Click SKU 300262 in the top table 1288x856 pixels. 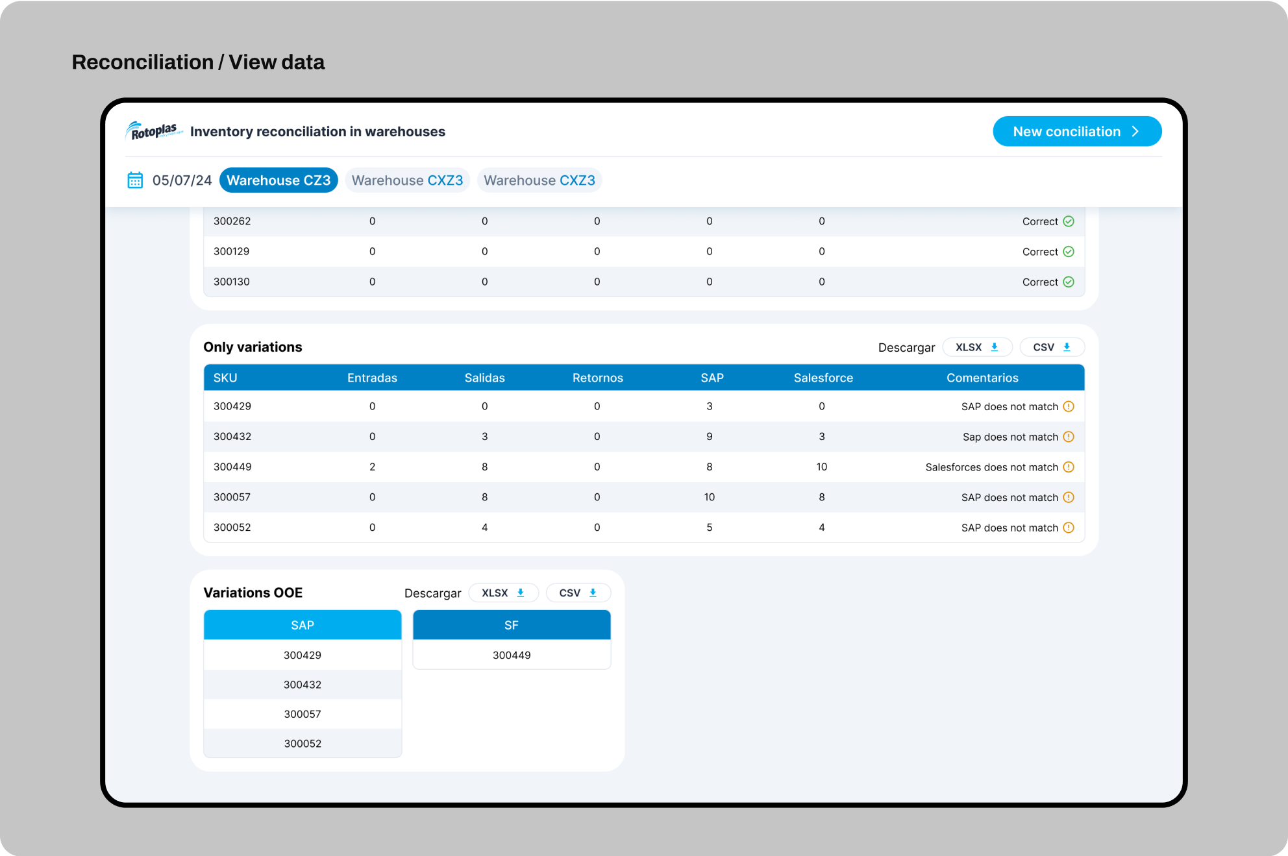pyautogui.click(x=232, y=221)
